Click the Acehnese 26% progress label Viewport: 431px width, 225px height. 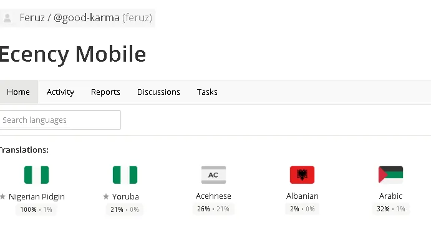click(x=204, y=209)
